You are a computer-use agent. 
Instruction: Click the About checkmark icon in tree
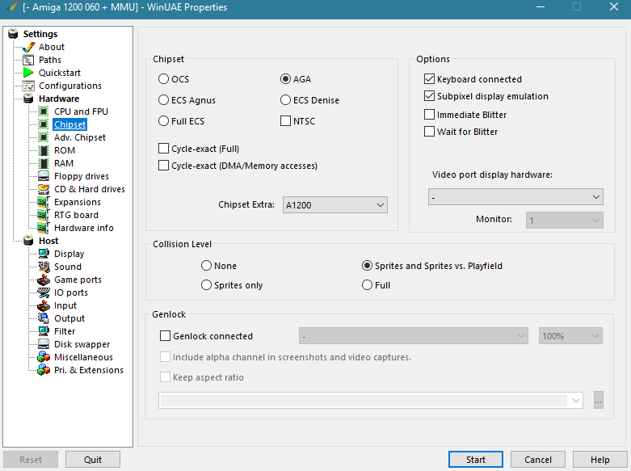[x=28, y=47]
